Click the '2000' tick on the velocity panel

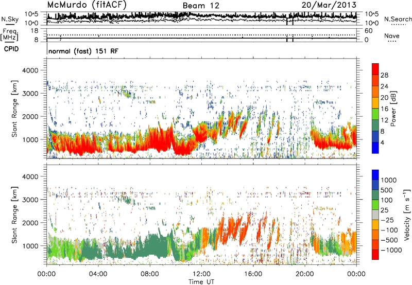tap(30, 223)
